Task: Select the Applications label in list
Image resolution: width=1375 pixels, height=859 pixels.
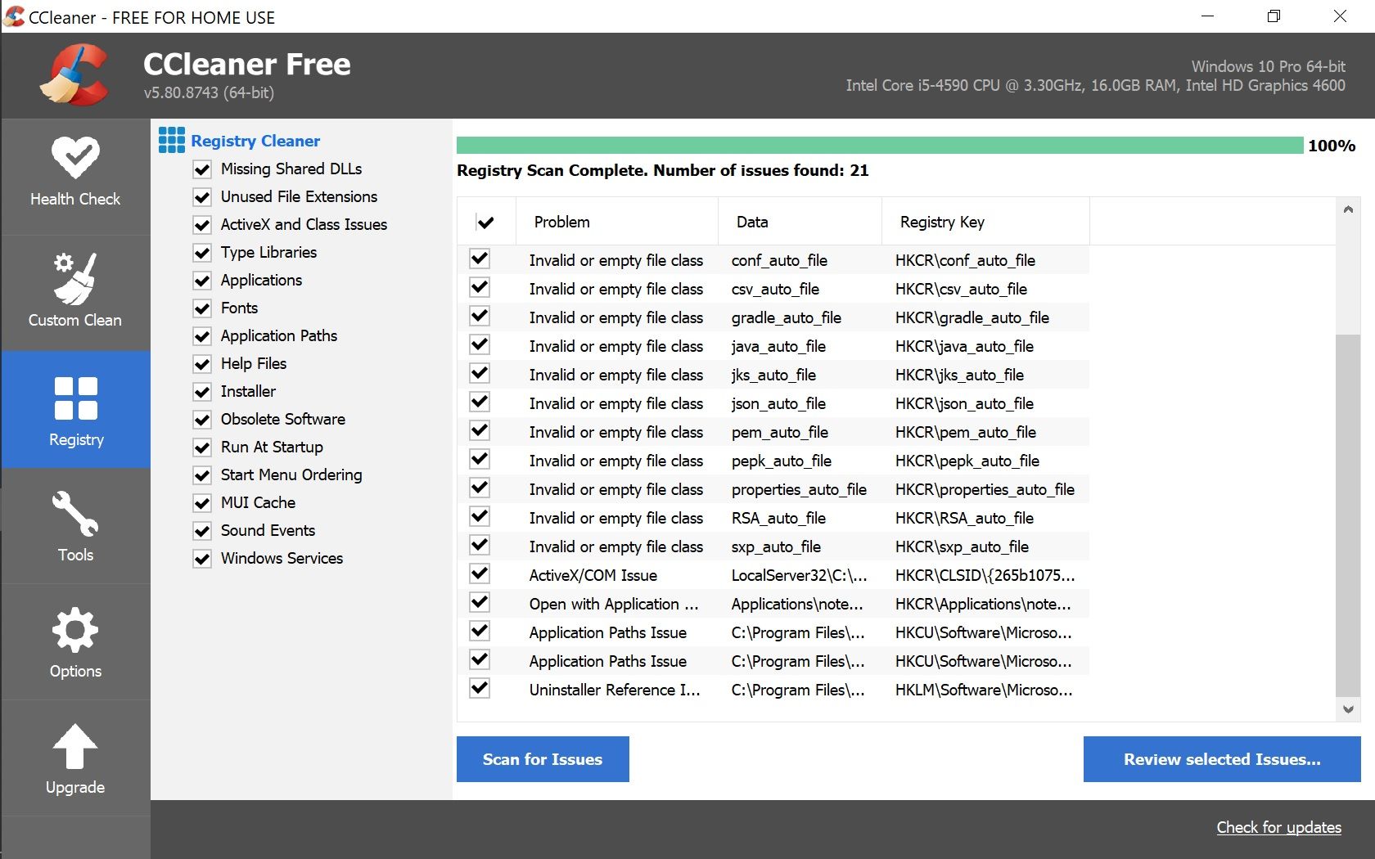Action: tap(261, 281)
